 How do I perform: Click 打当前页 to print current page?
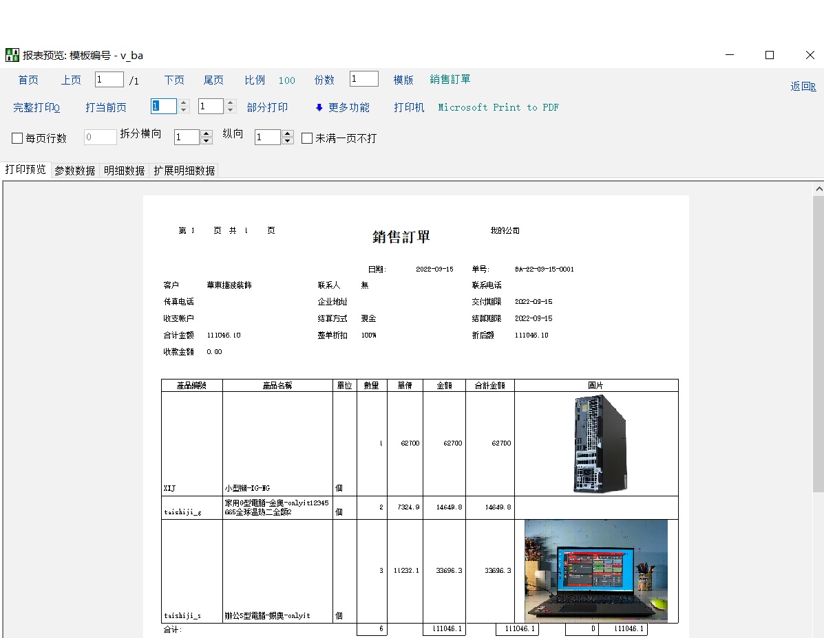(106, 107)
